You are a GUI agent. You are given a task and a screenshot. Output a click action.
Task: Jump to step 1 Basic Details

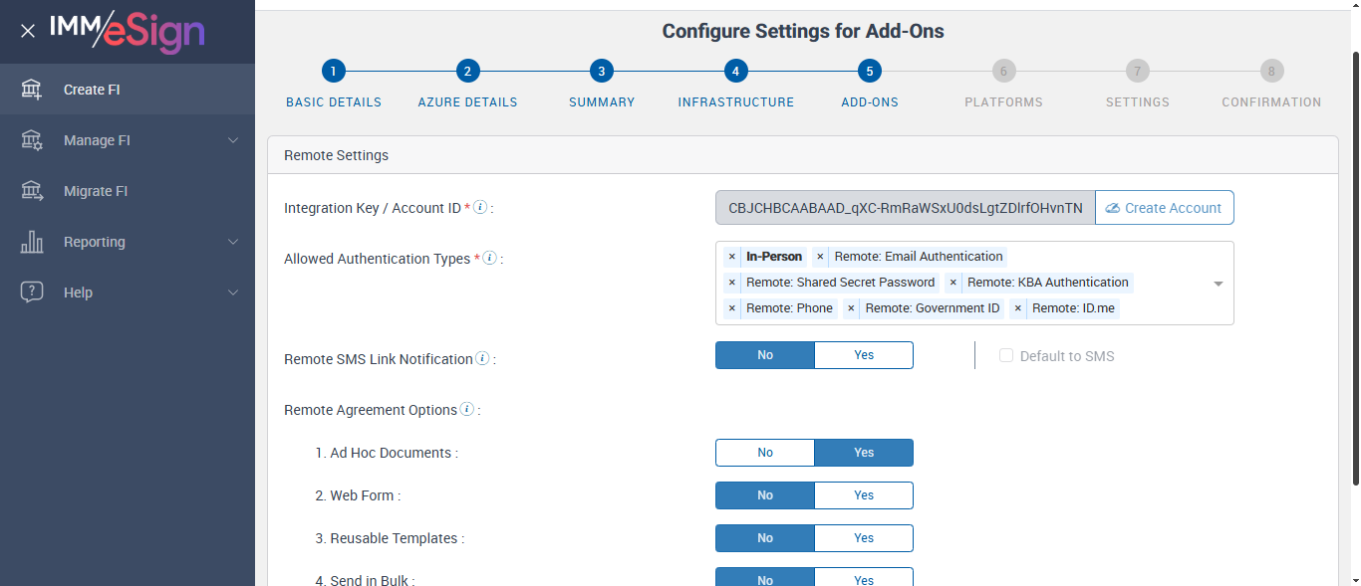333,71
